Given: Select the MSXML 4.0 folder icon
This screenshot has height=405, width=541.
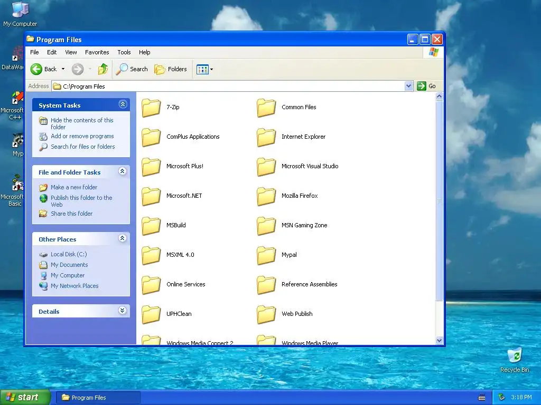Looking at the screenshot, I should pos(151,255).
